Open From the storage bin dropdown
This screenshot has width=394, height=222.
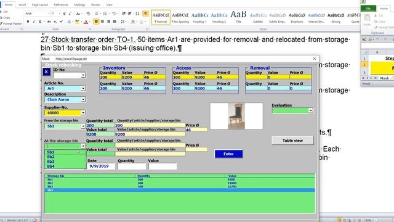click(x=83, y=126)
